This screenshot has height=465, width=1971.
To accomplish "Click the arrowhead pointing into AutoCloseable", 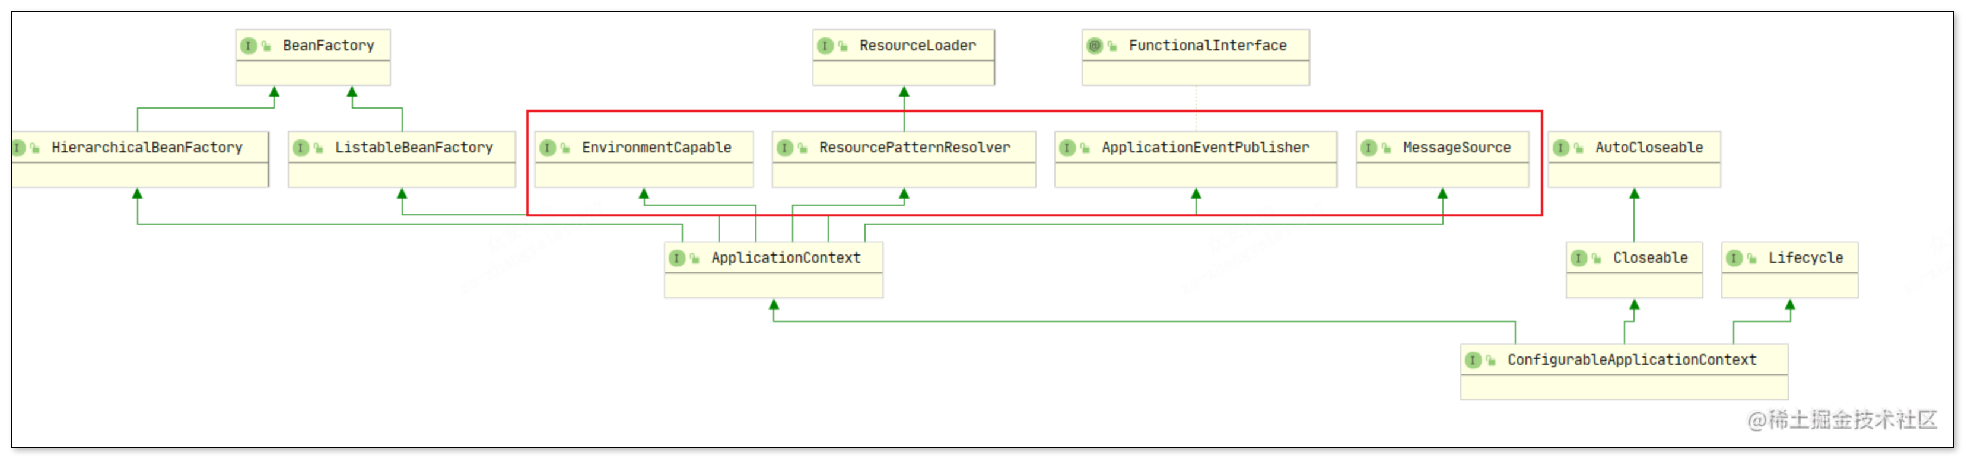I will tap(1635, 195).
